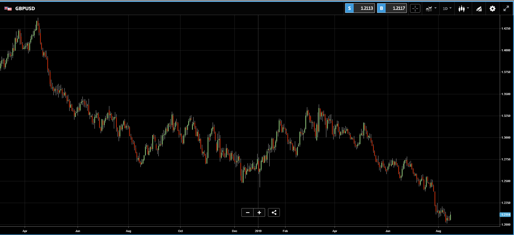This screenshot has width=514, height=235.
Task: Open the candlestick chart type dropdown
Action: coord(464,9)
